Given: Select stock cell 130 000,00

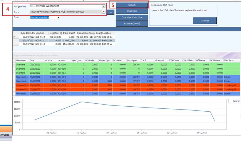Looking at the screenshot, I should pyautogui.click(x=95, y=44).
